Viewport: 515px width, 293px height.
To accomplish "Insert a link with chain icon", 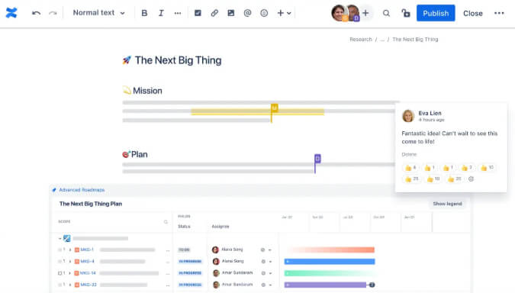I will tap(214, 13).
